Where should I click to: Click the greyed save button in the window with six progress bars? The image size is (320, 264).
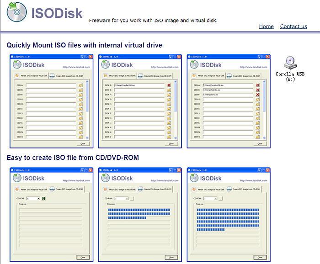click(221, 198)
